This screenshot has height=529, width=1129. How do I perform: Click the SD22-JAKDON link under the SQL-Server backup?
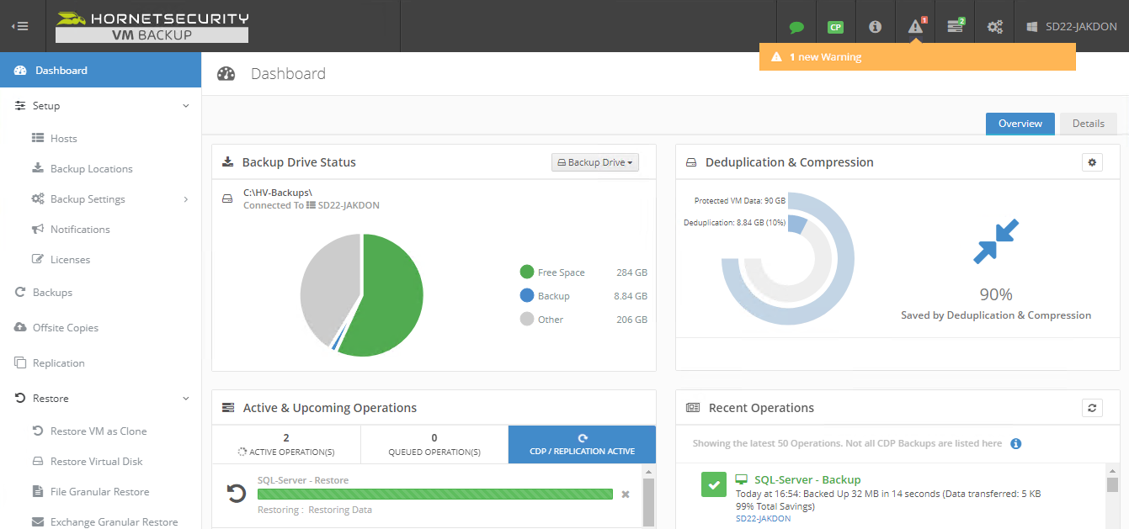763,518
